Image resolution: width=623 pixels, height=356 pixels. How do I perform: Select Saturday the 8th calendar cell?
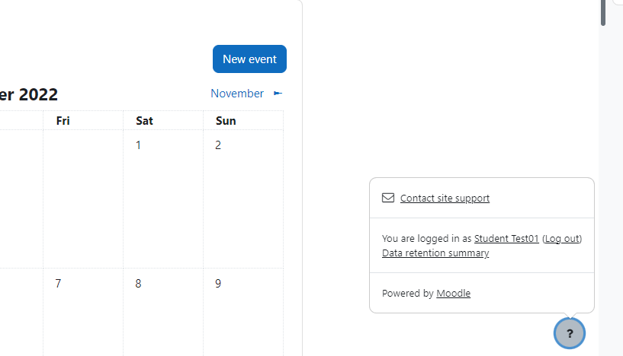(x=163, y=312)
